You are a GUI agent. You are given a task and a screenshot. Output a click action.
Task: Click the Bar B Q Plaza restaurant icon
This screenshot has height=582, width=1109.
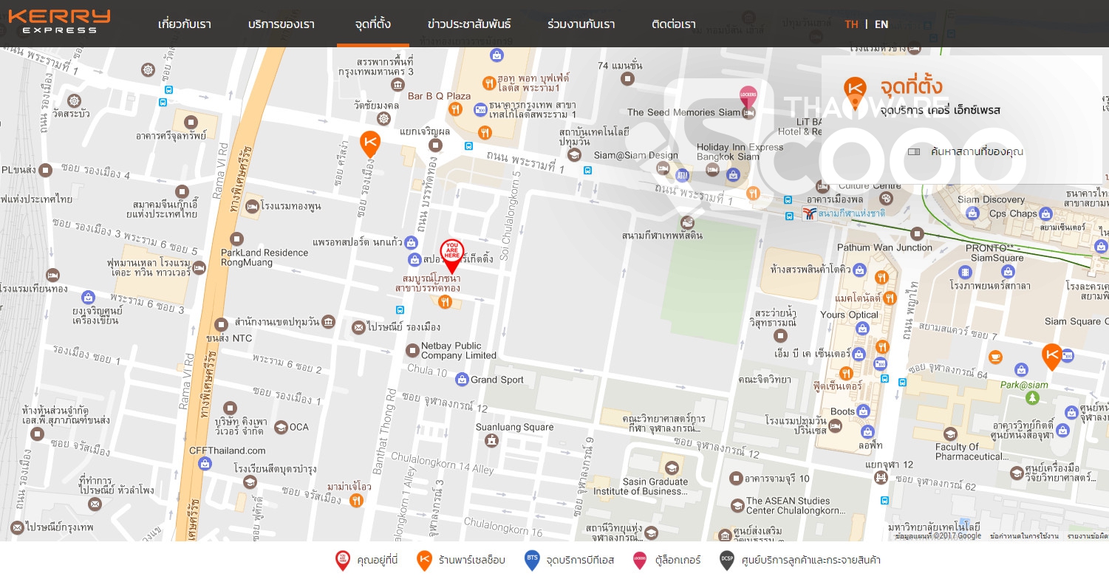pyautogui.click(x=456, y=109)
